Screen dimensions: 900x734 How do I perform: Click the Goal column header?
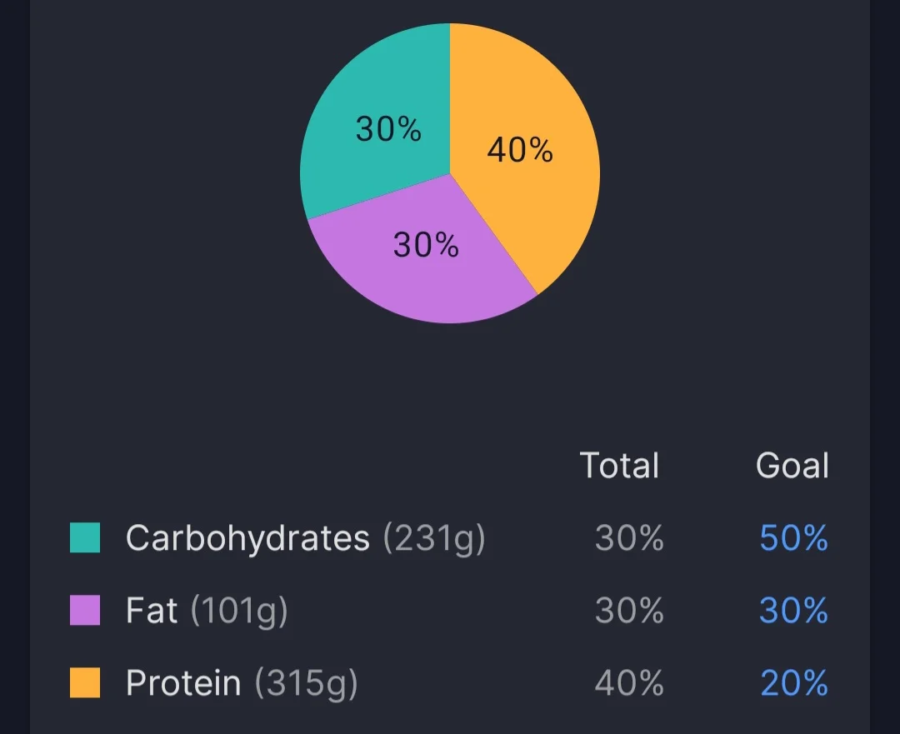coord(792,465)
